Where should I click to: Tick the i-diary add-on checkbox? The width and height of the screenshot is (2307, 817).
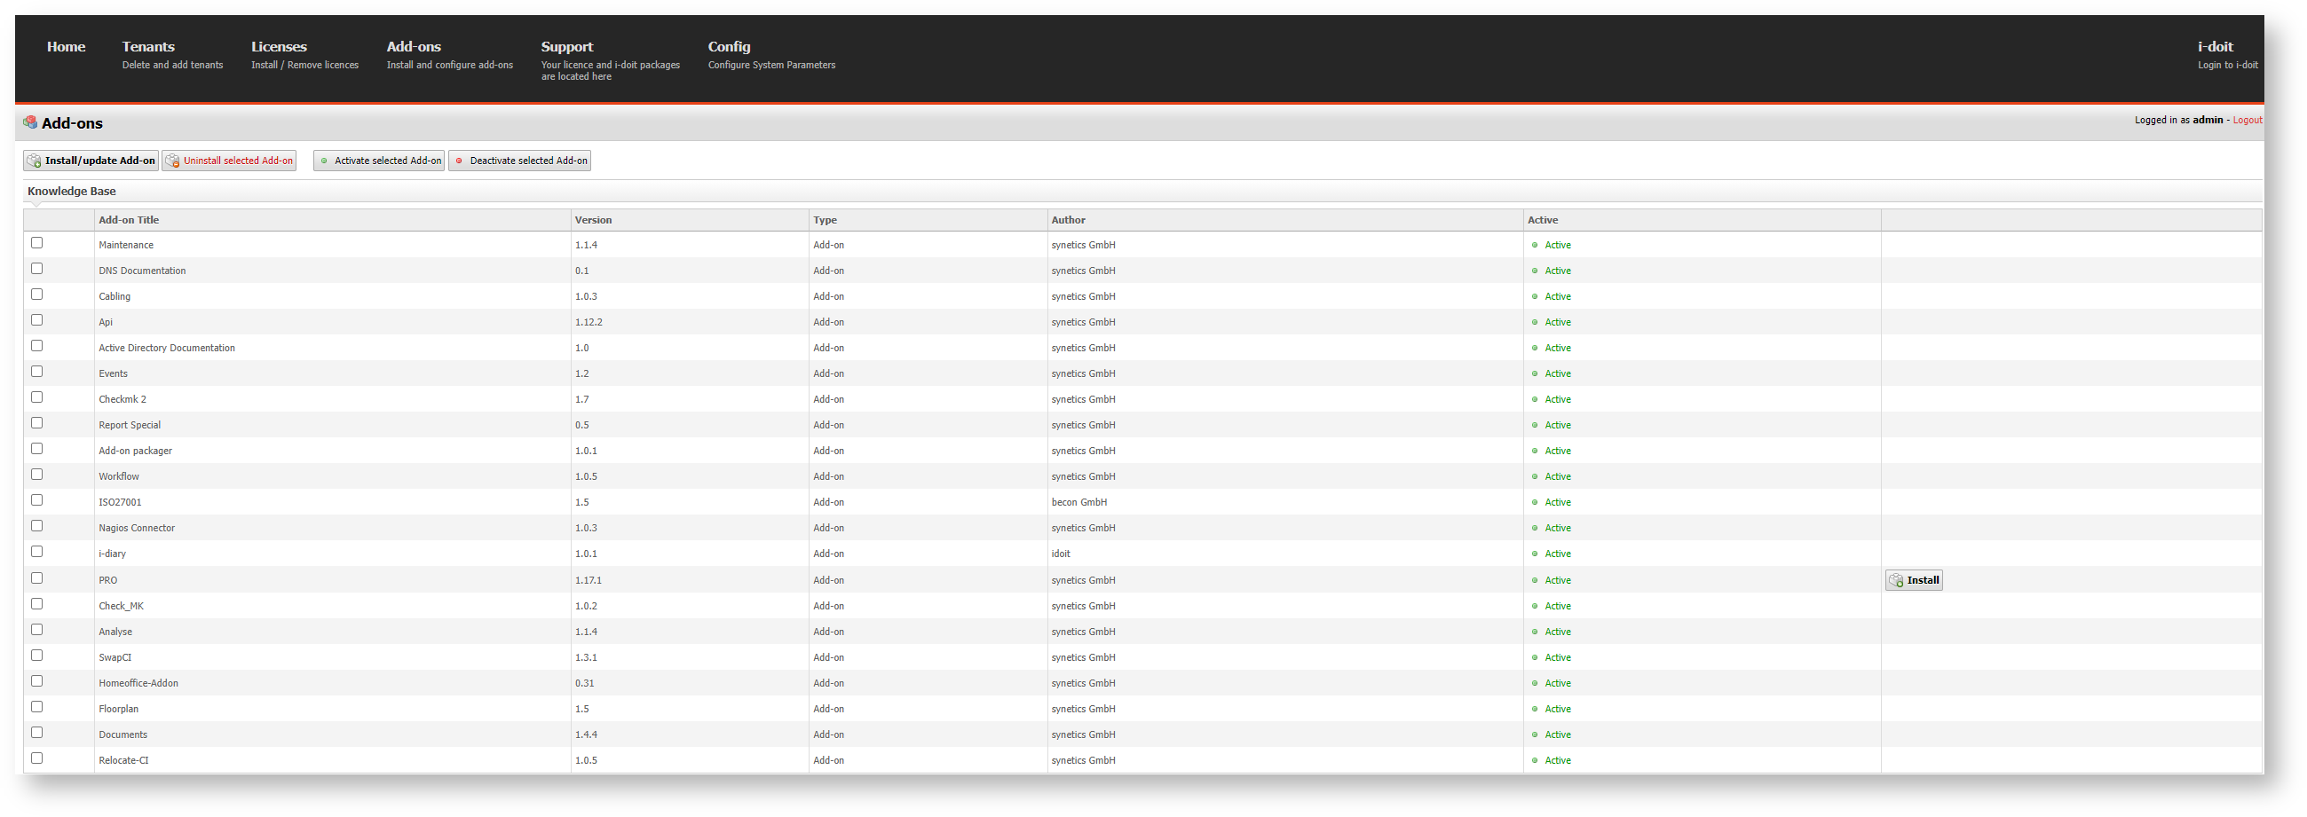[36, 552]
